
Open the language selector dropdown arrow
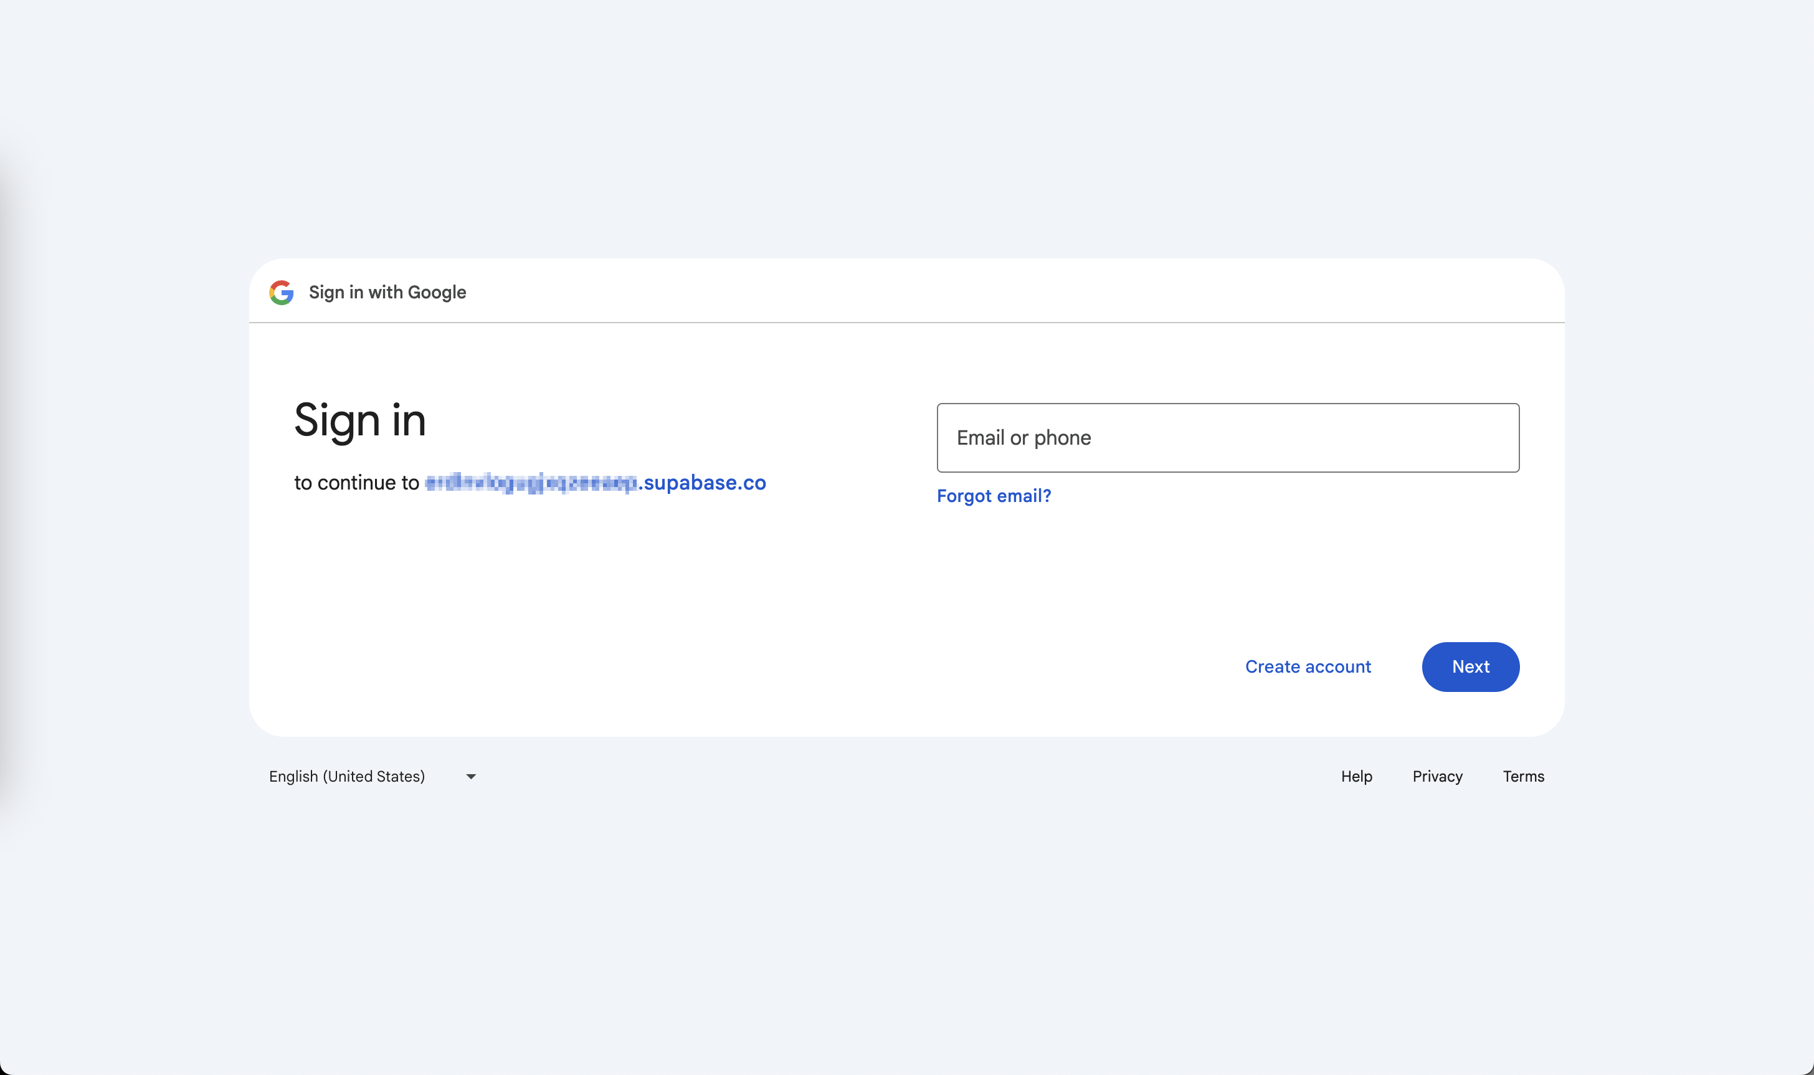[470, 776]
